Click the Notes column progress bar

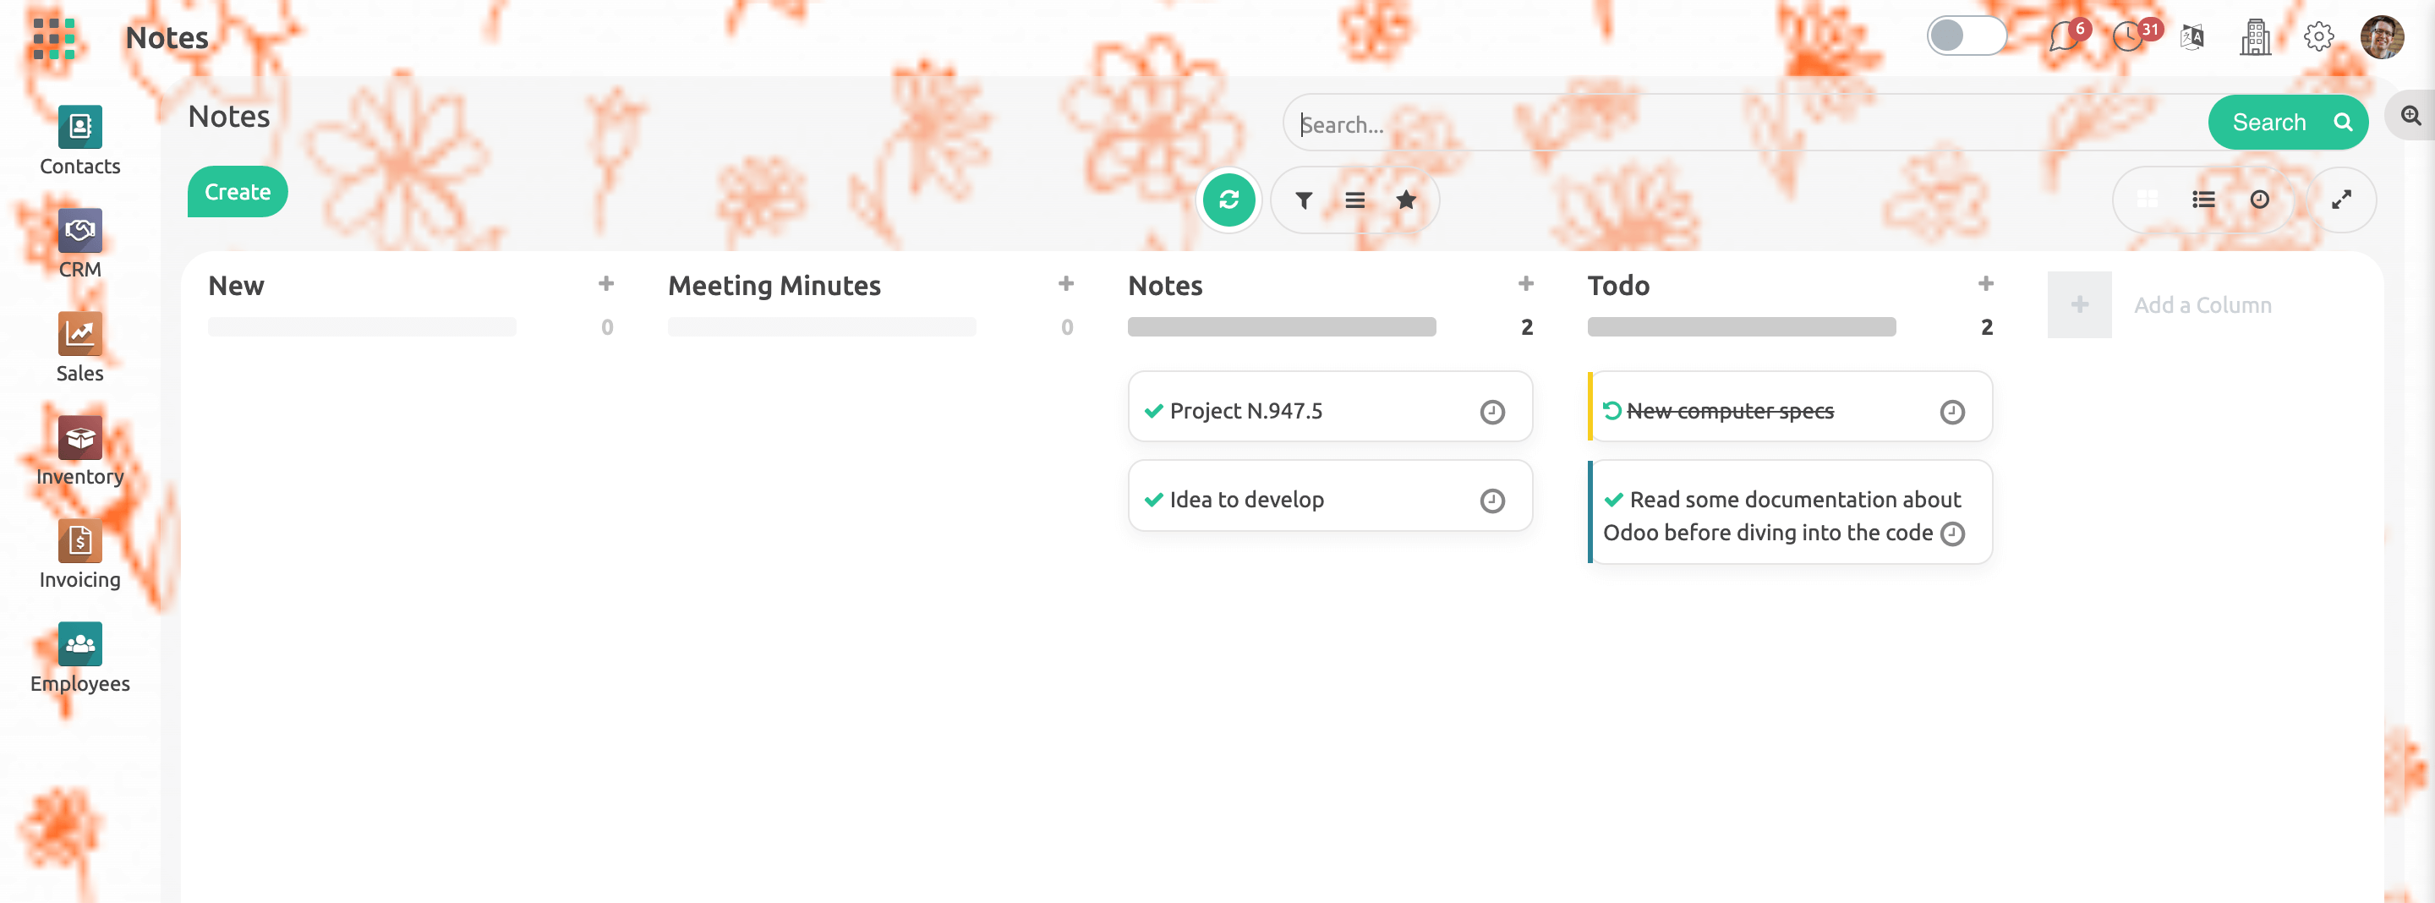click(x=1281, y=327)
